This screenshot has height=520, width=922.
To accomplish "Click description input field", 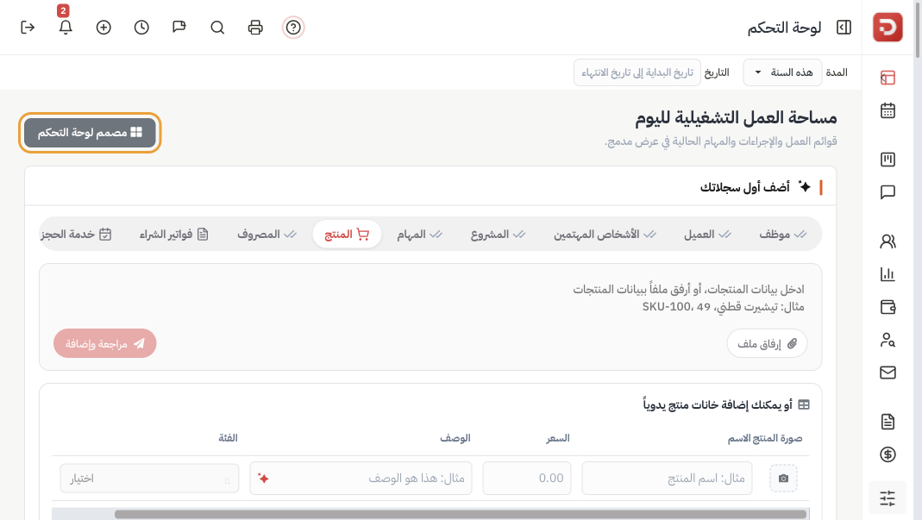I will coord(361,479).
